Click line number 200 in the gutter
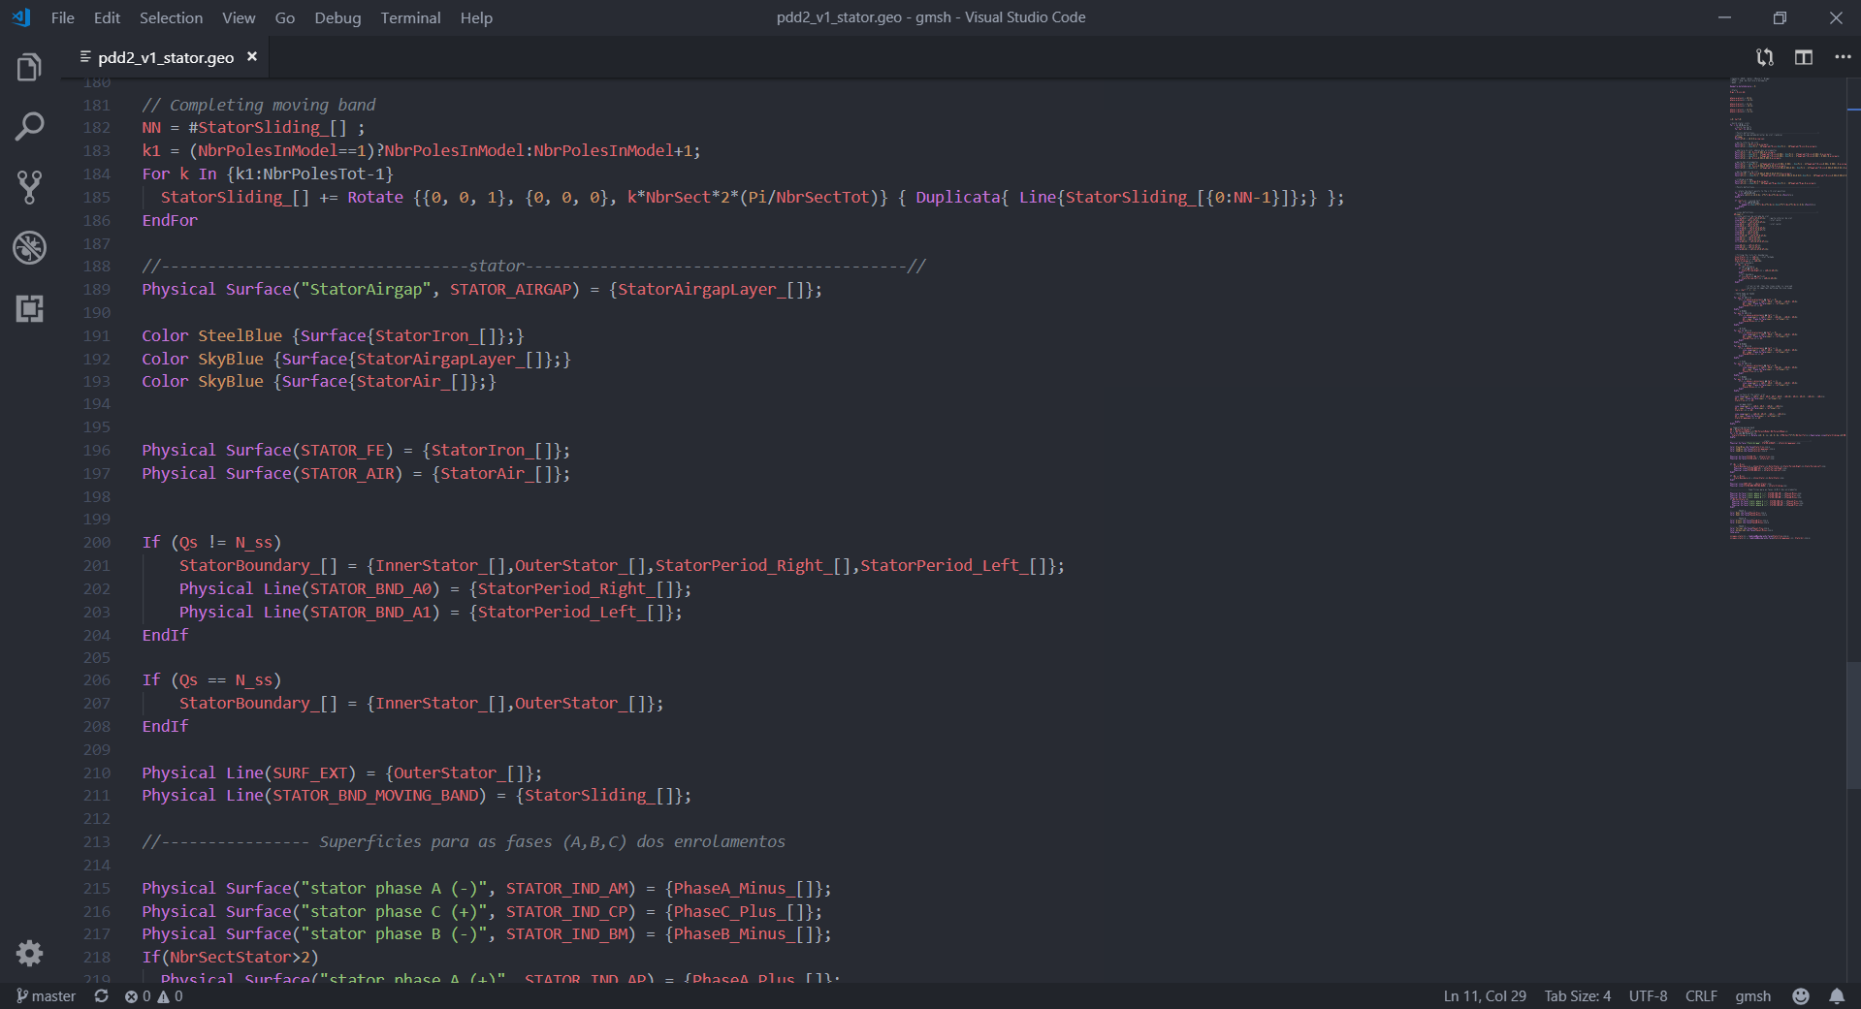 pyautogui.click(x=97, y=542)
